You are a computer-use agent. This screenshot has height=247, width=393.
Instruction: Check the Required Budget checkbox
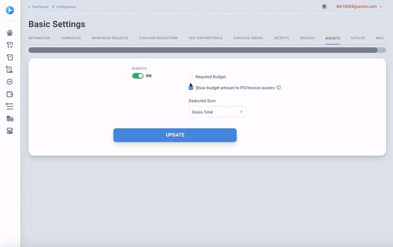(x=191, y=77)
